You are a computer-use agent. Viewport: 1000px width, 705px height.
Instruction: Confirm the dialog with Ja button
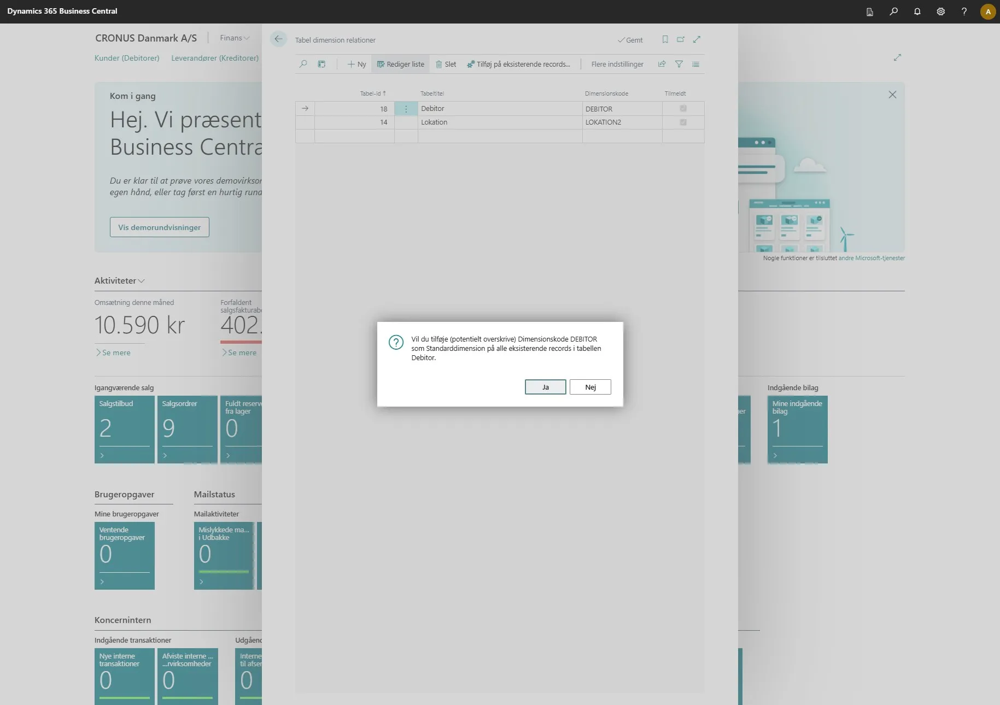(545, 387)
